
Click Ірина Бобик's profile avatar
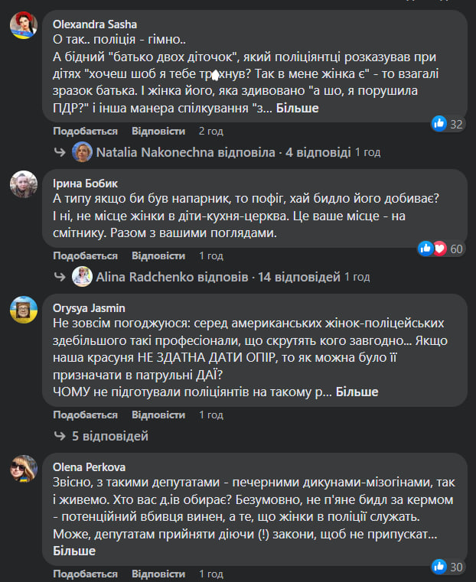24,185
